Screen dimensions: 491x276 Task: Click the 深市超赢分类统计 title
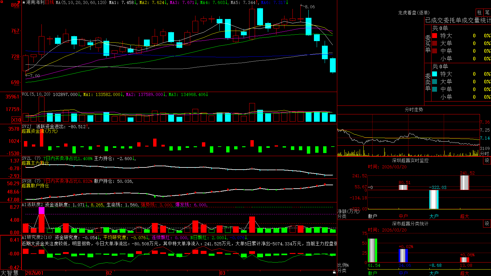pos(410,224)
